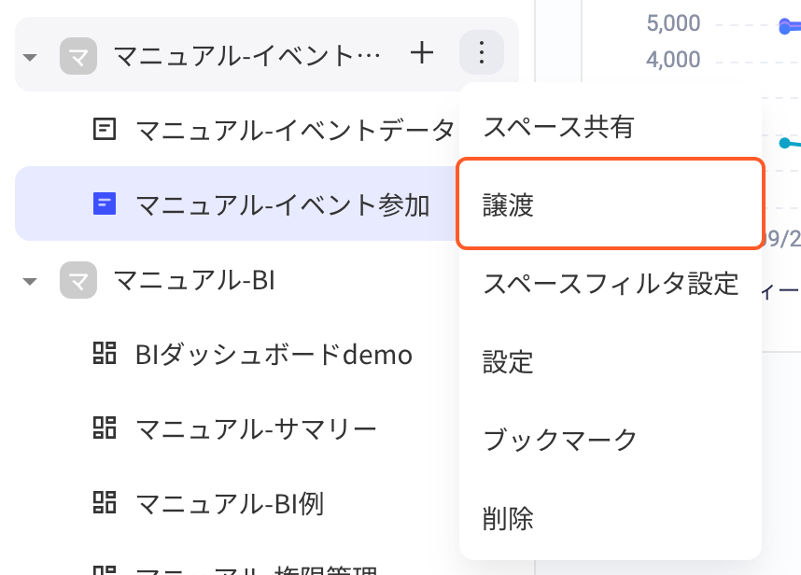Click the dashboard icon beside マニュアル-BI例
The width and height of the screenshot is (801, 575).
pyautogui.click(x=105, y=502)
